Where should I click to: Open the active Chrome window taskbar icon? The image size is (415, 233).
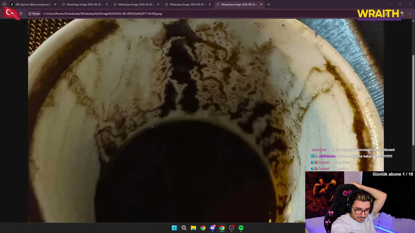(x=222, y=228)
